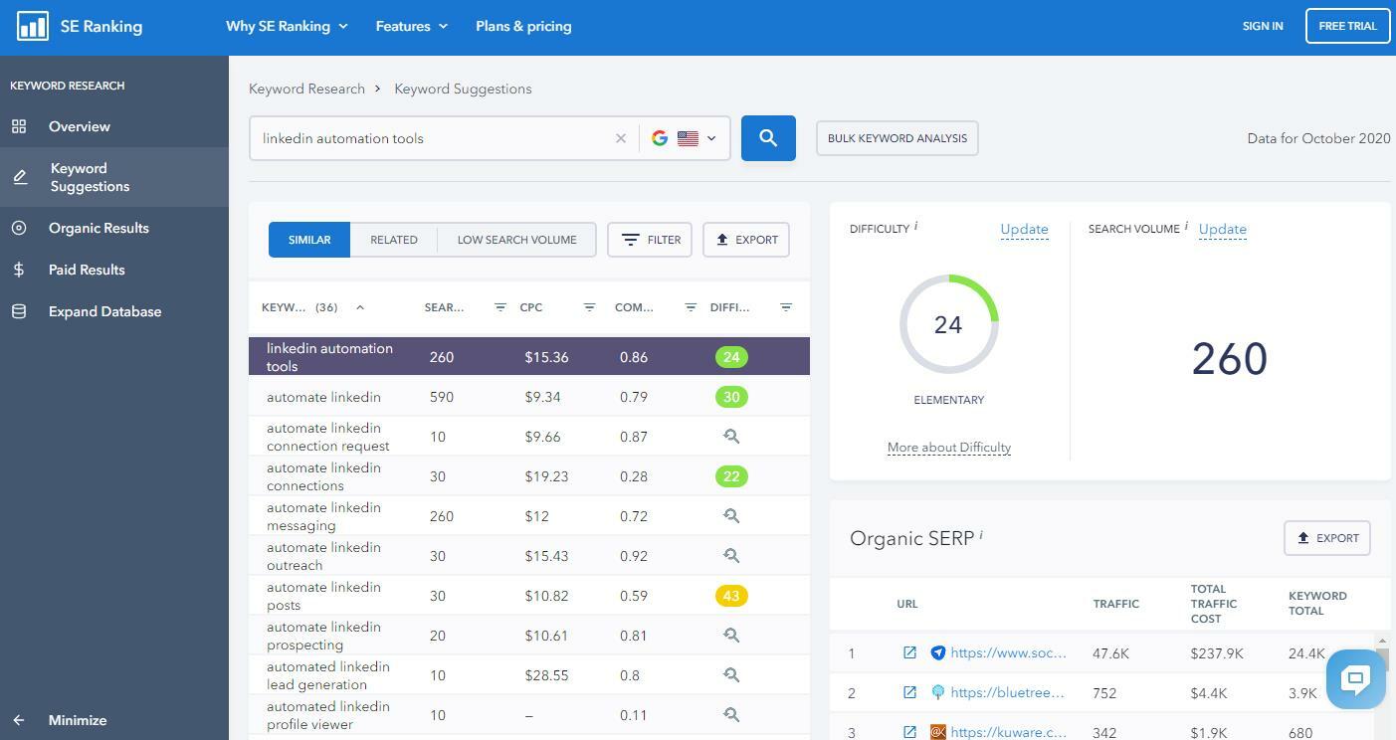
Task: Open the socialpilot SERP result URL
Action: [x=1008, y=652]
